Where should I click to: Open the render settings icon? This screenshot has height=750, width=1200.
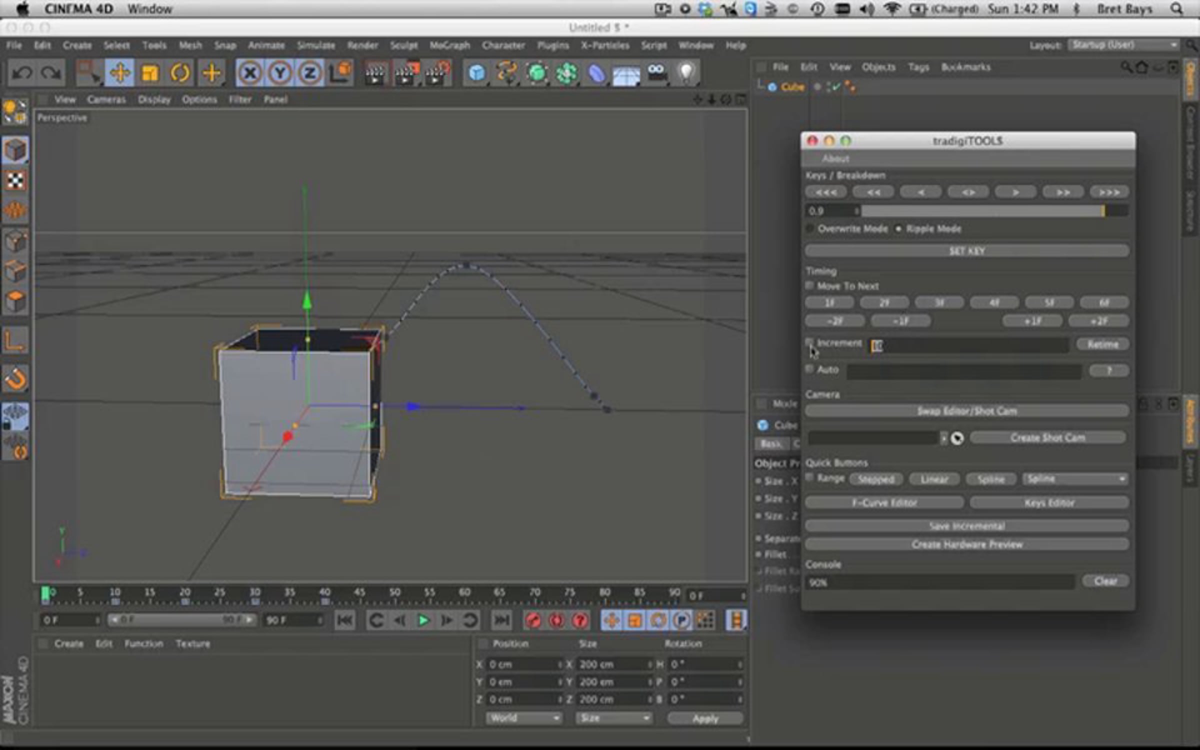(437, 73)
